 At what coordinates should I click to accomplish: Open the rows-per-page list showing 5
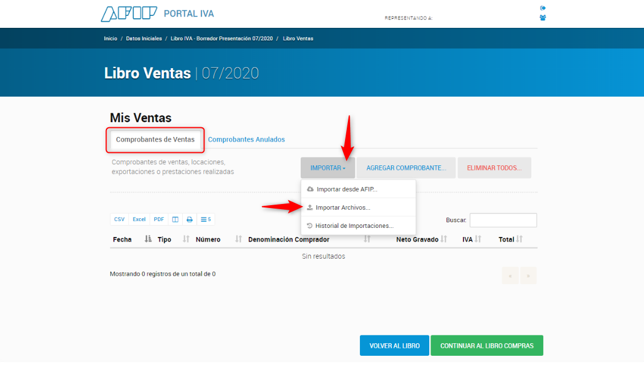pos(206,219)
